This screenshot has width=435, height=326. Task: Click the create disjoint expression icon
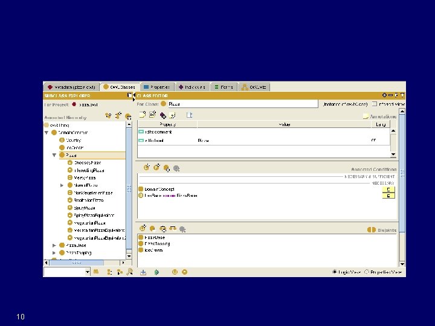[x=143, y=228]
